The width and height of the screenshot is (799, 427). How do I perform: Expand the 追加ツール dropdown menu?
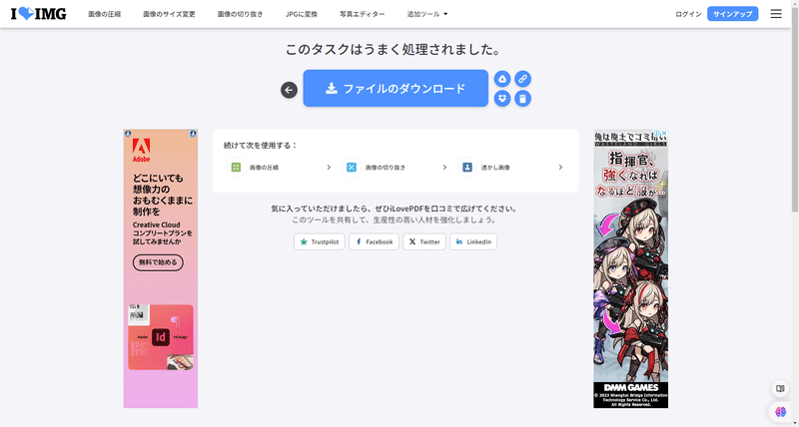click(x=427, y=14)
